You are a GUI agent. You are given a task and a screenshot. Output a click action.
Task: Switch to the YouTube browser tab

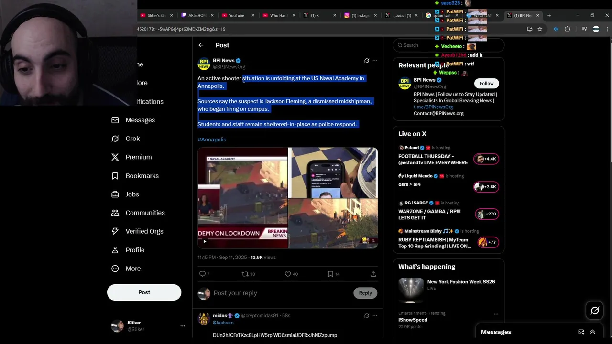pos(236,15)
